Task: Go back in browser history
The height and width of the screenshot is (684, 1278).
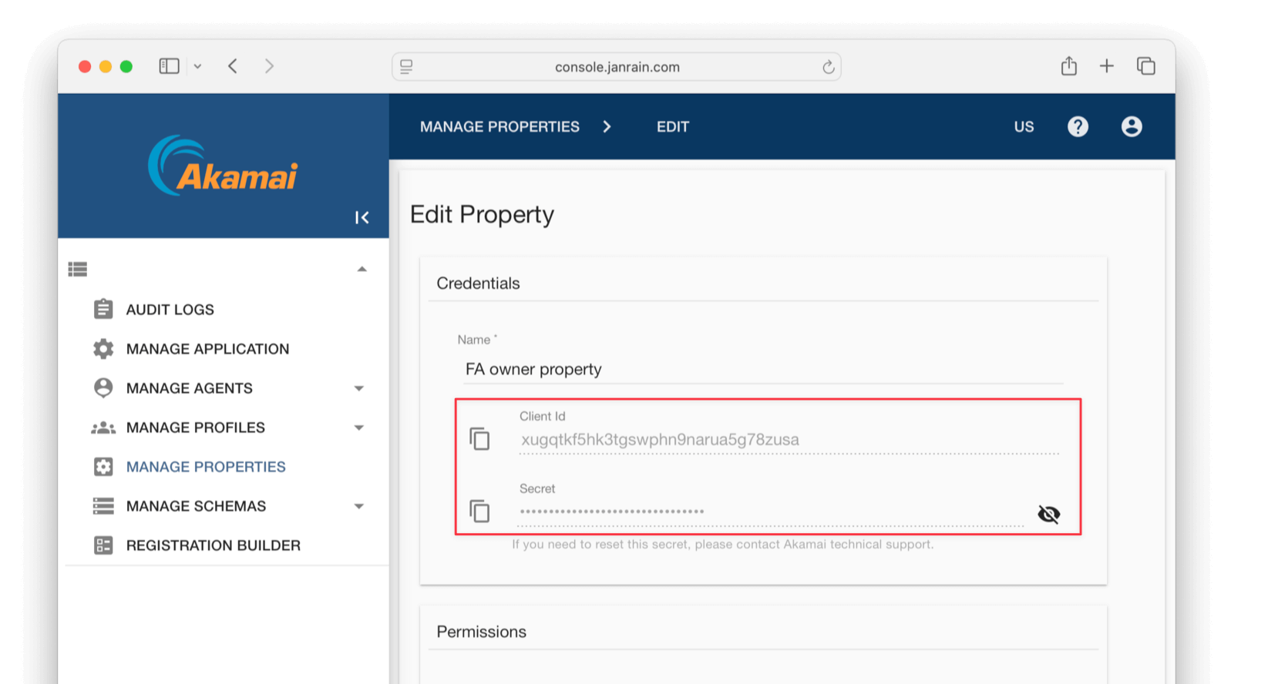Action: coord(233,66)
